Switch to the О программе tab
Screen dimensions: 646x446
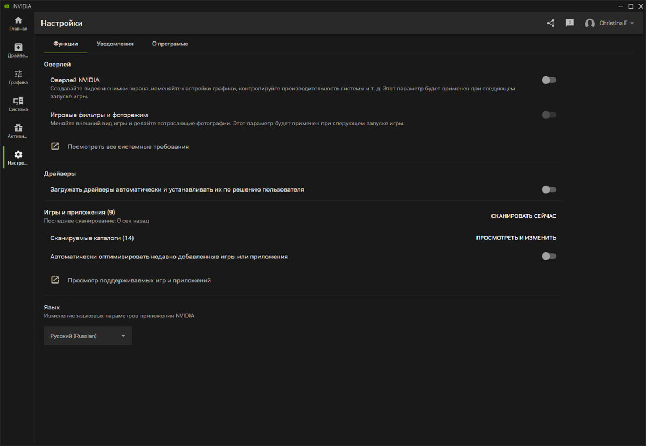(x=170, y=44)
